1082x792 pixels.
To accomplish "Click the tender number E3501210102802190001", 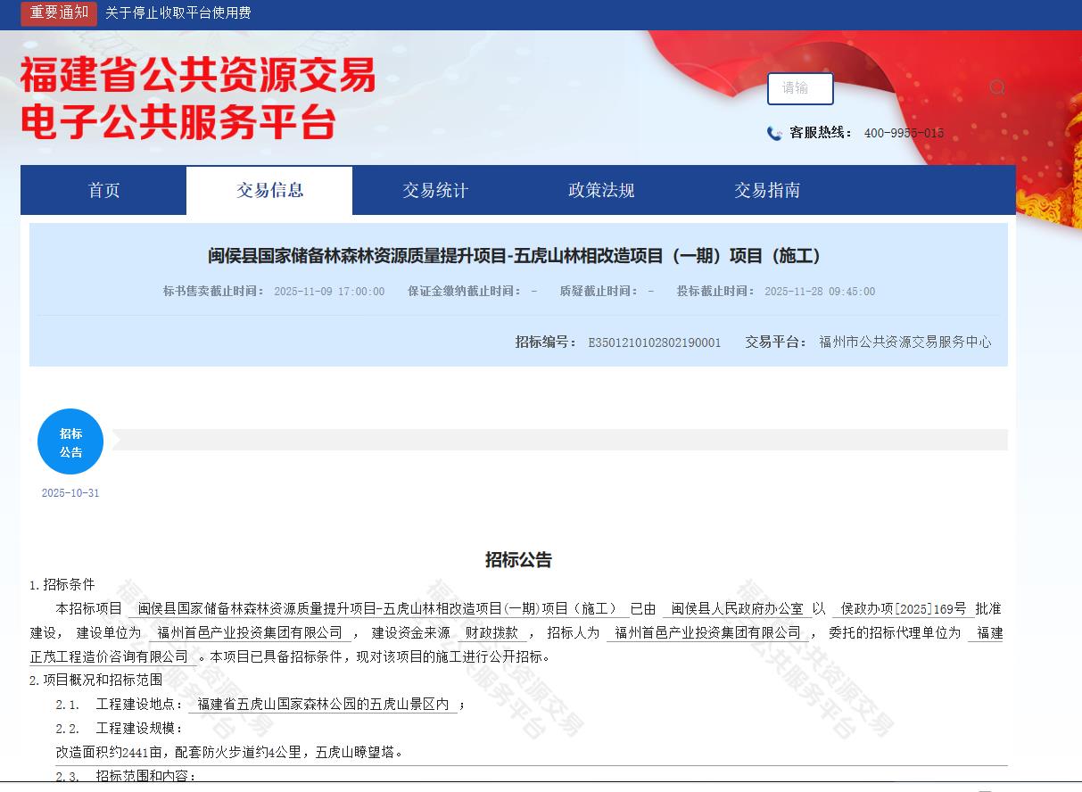I will [654, 342].
